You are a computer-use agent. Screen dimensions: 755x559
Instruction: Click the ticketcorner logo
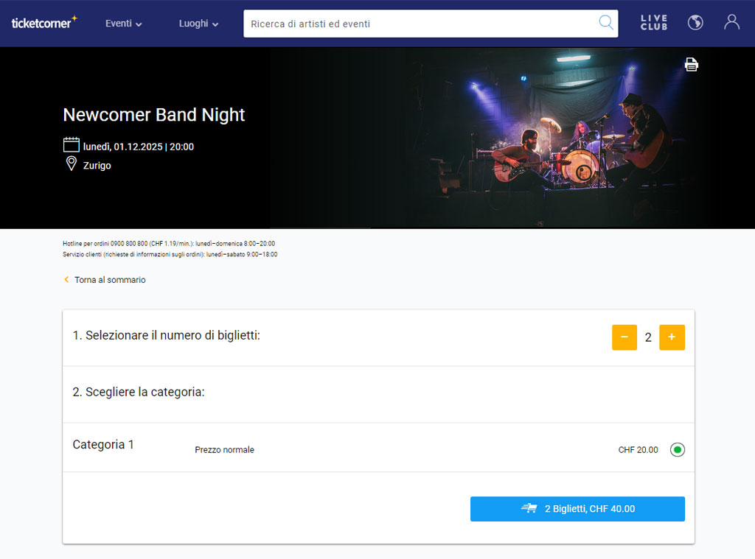(x=44, y=23)
